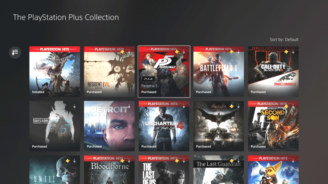Click 'Purchased' label on Call of Duty tile

pos(258,92)
